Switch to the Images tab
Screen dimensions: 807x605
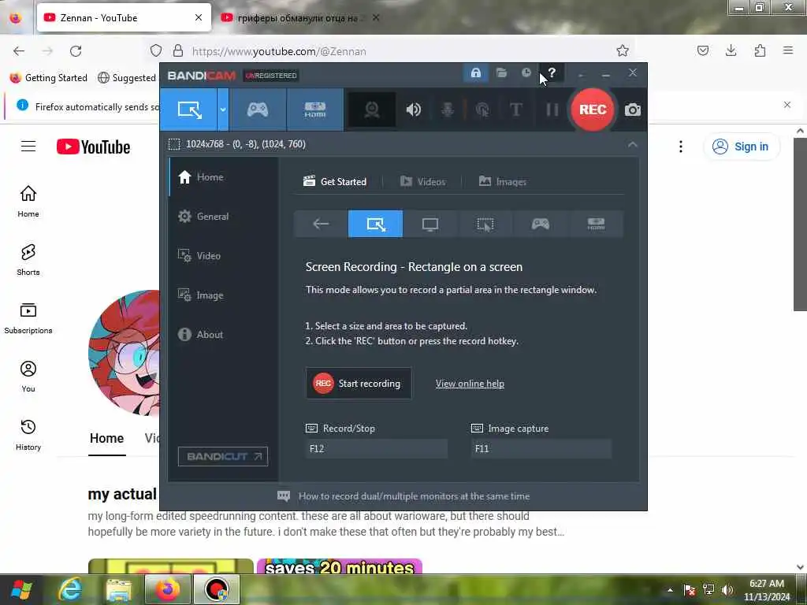(502, 181)
